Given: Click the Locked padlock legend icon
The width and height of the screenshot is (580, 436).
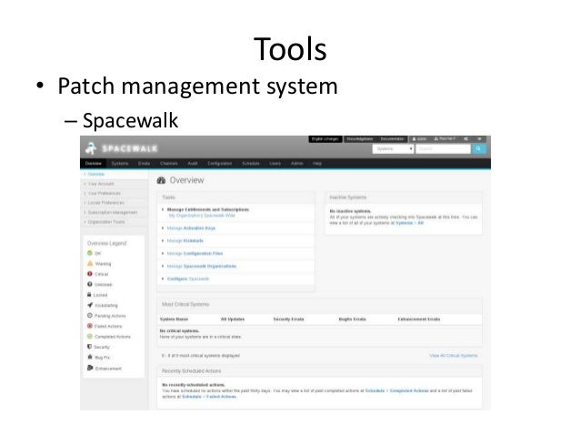Looking at the screenshot, I should pos(89,295).
